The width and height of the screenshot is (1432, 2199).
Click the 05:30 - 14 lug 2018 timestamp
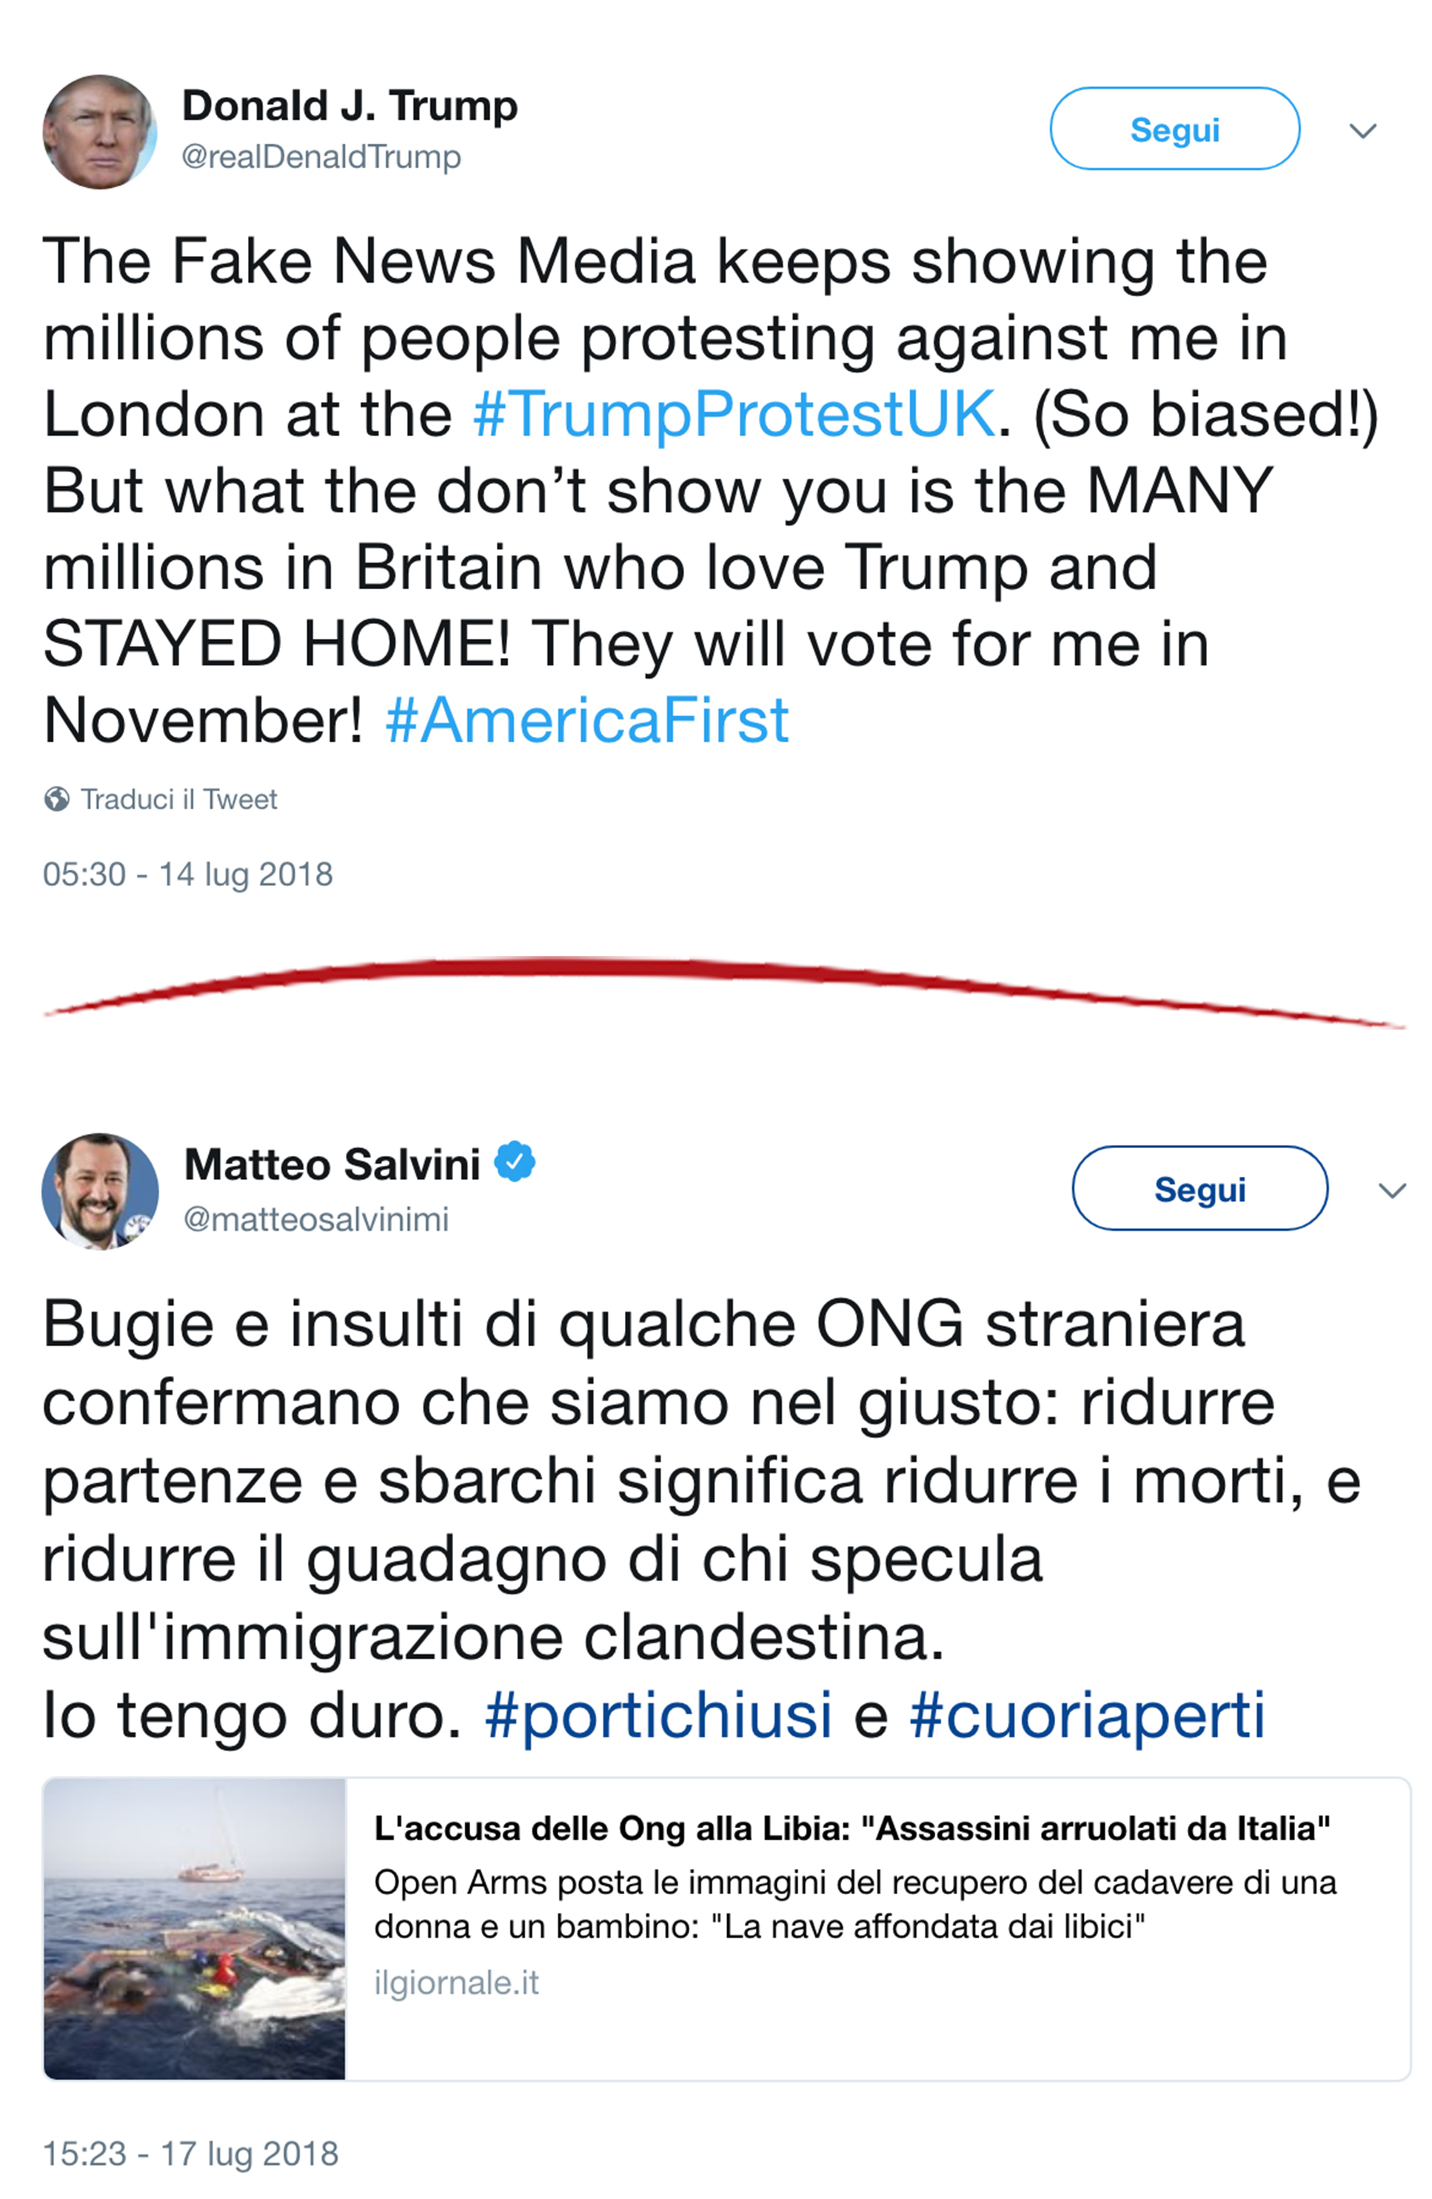(x=187, y=874)
